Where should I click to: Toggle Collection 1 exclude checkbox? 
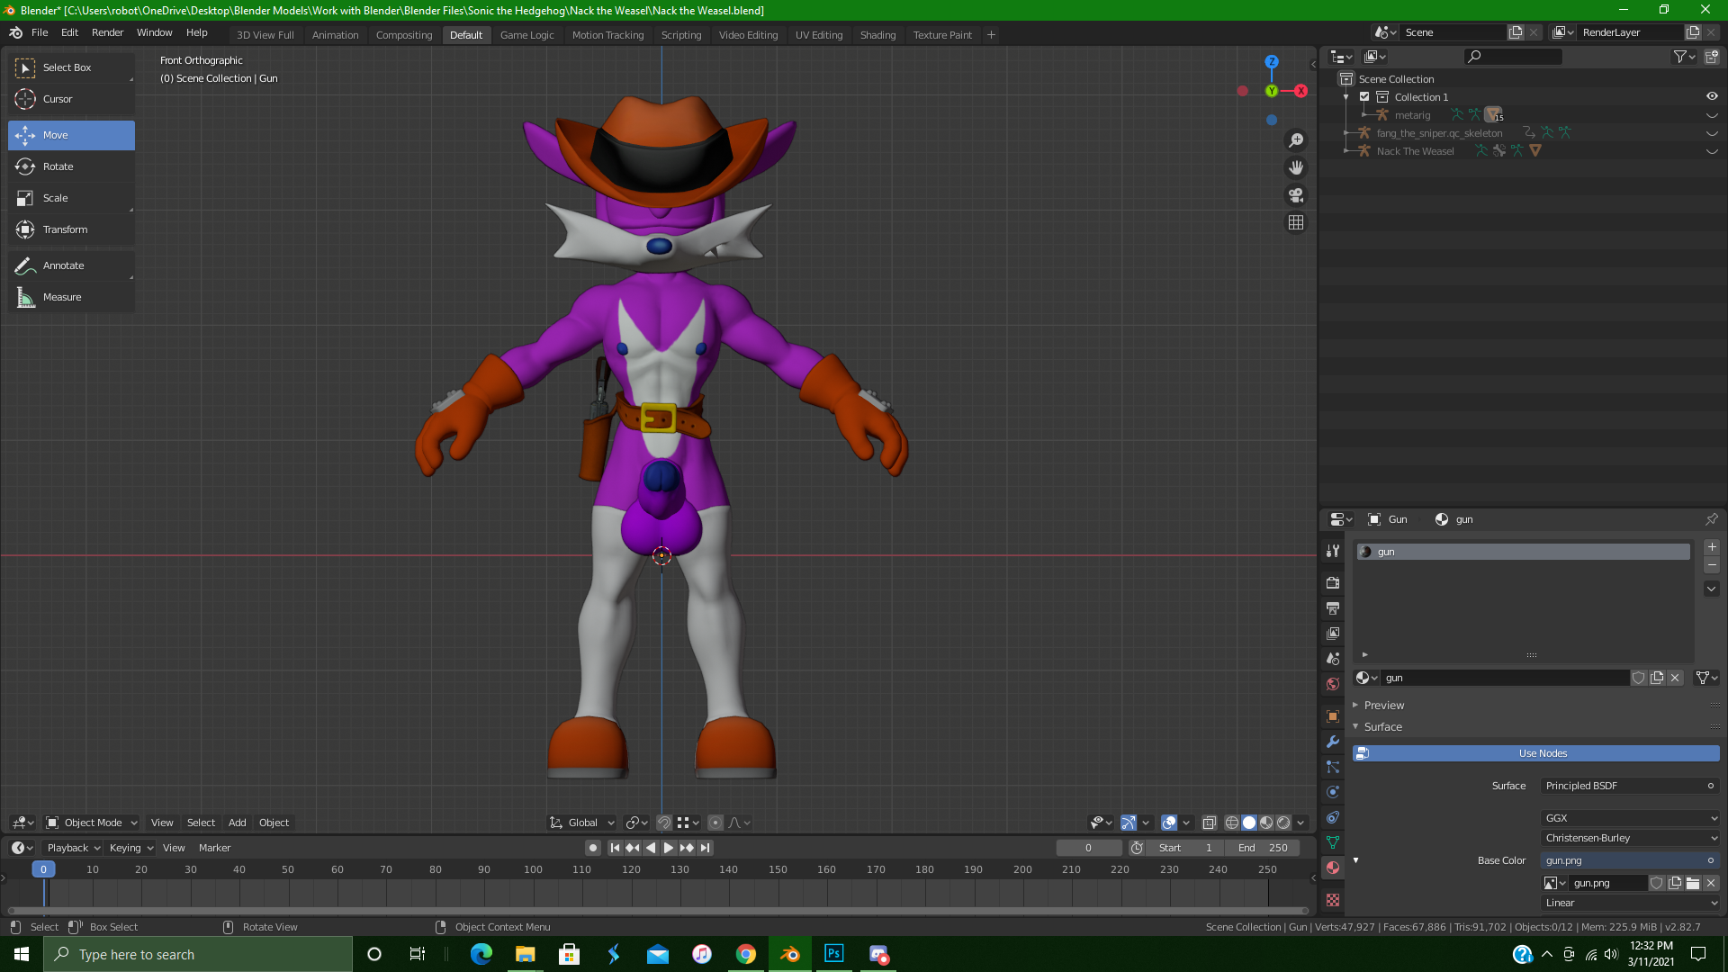pos(1364,97)
